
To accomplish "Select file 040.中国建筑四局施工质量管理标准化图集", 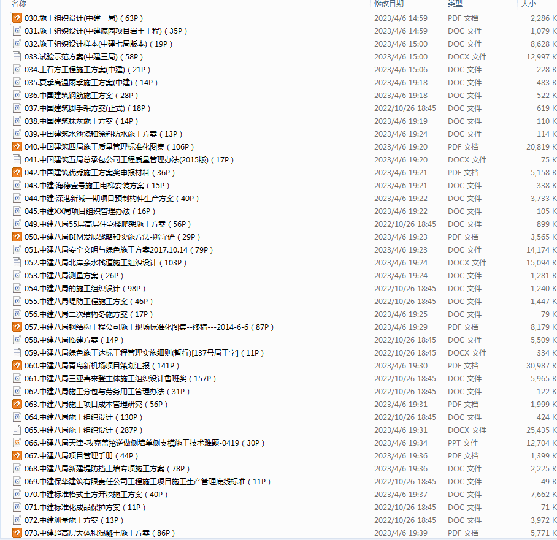I will 109,146.
